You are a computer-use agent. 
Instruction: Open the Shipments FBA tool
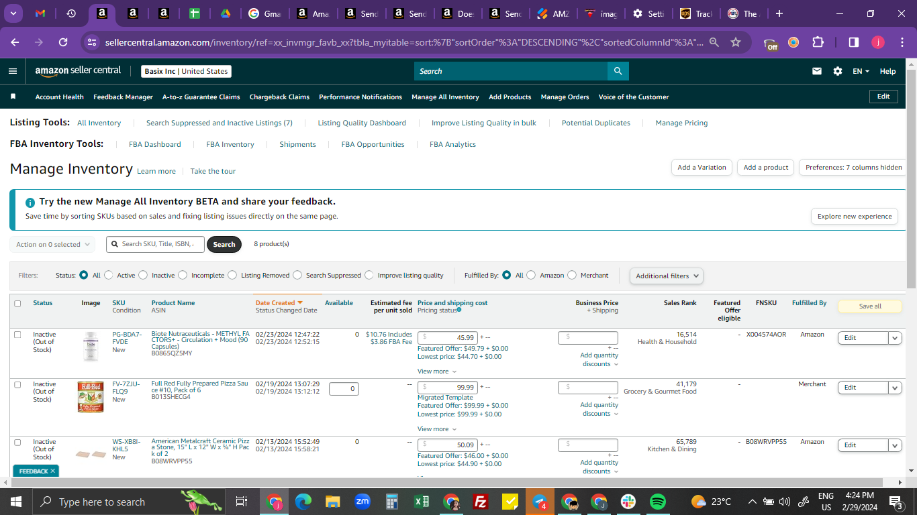297,144
